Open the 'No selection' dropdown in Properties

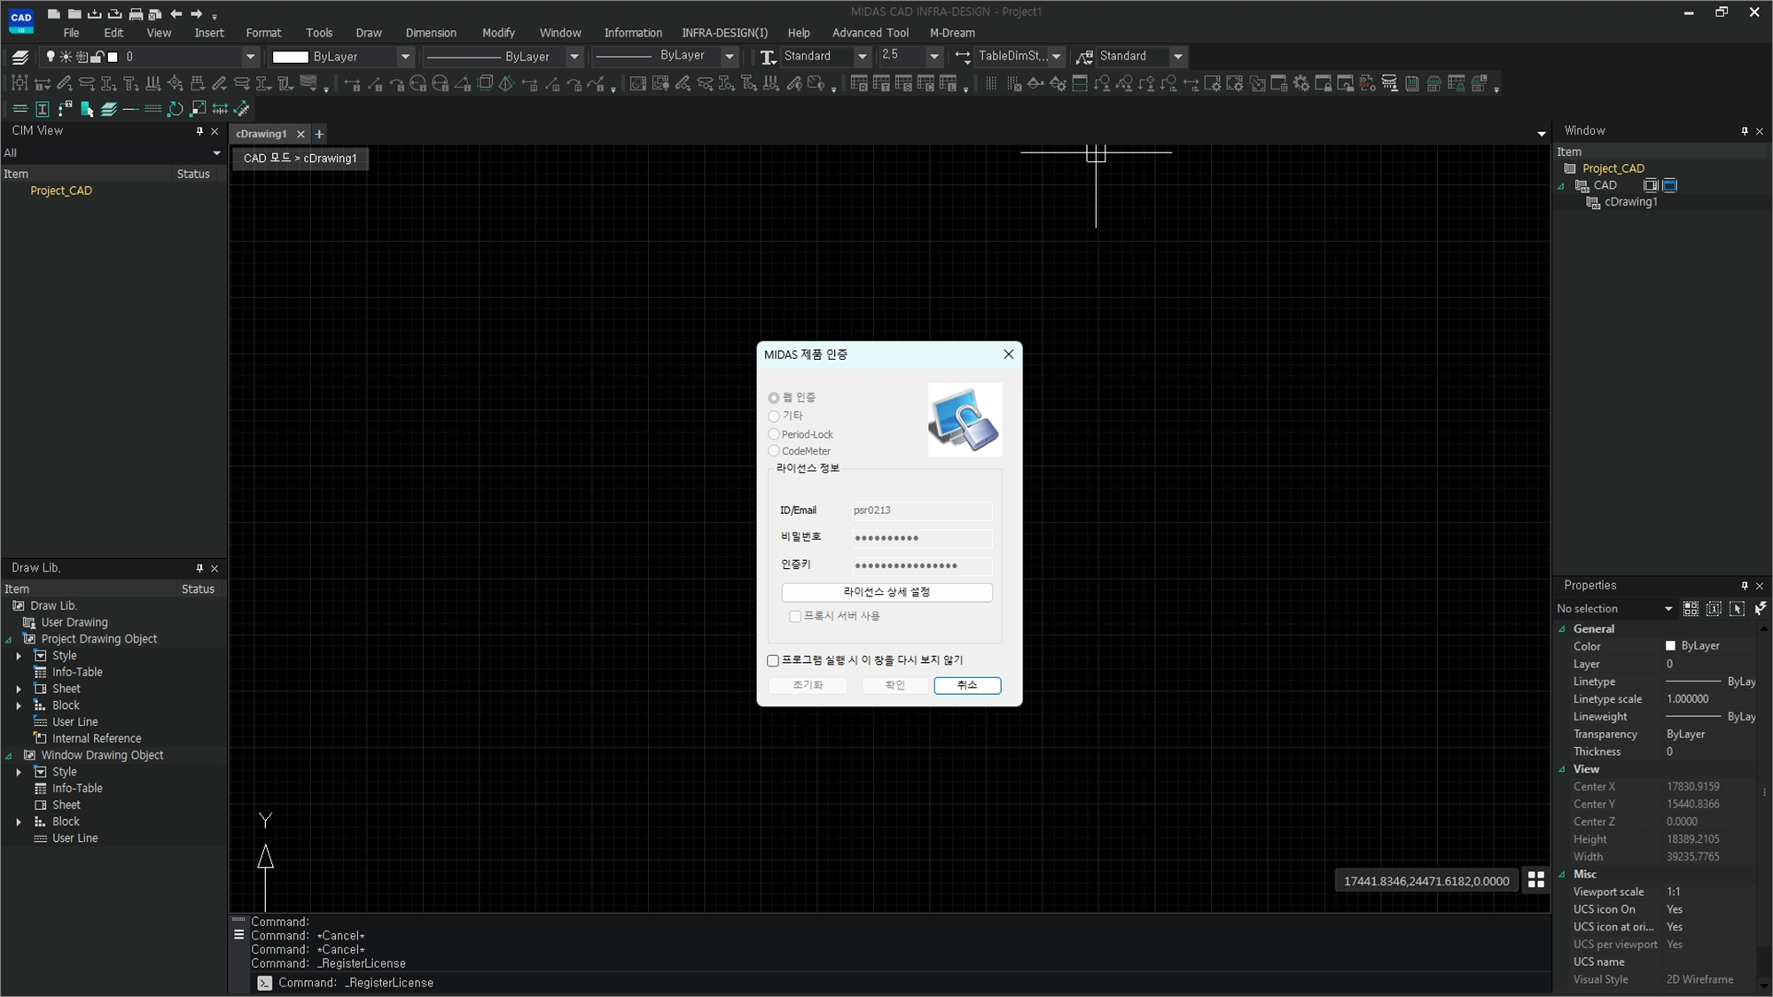[x=1668, y=609]
